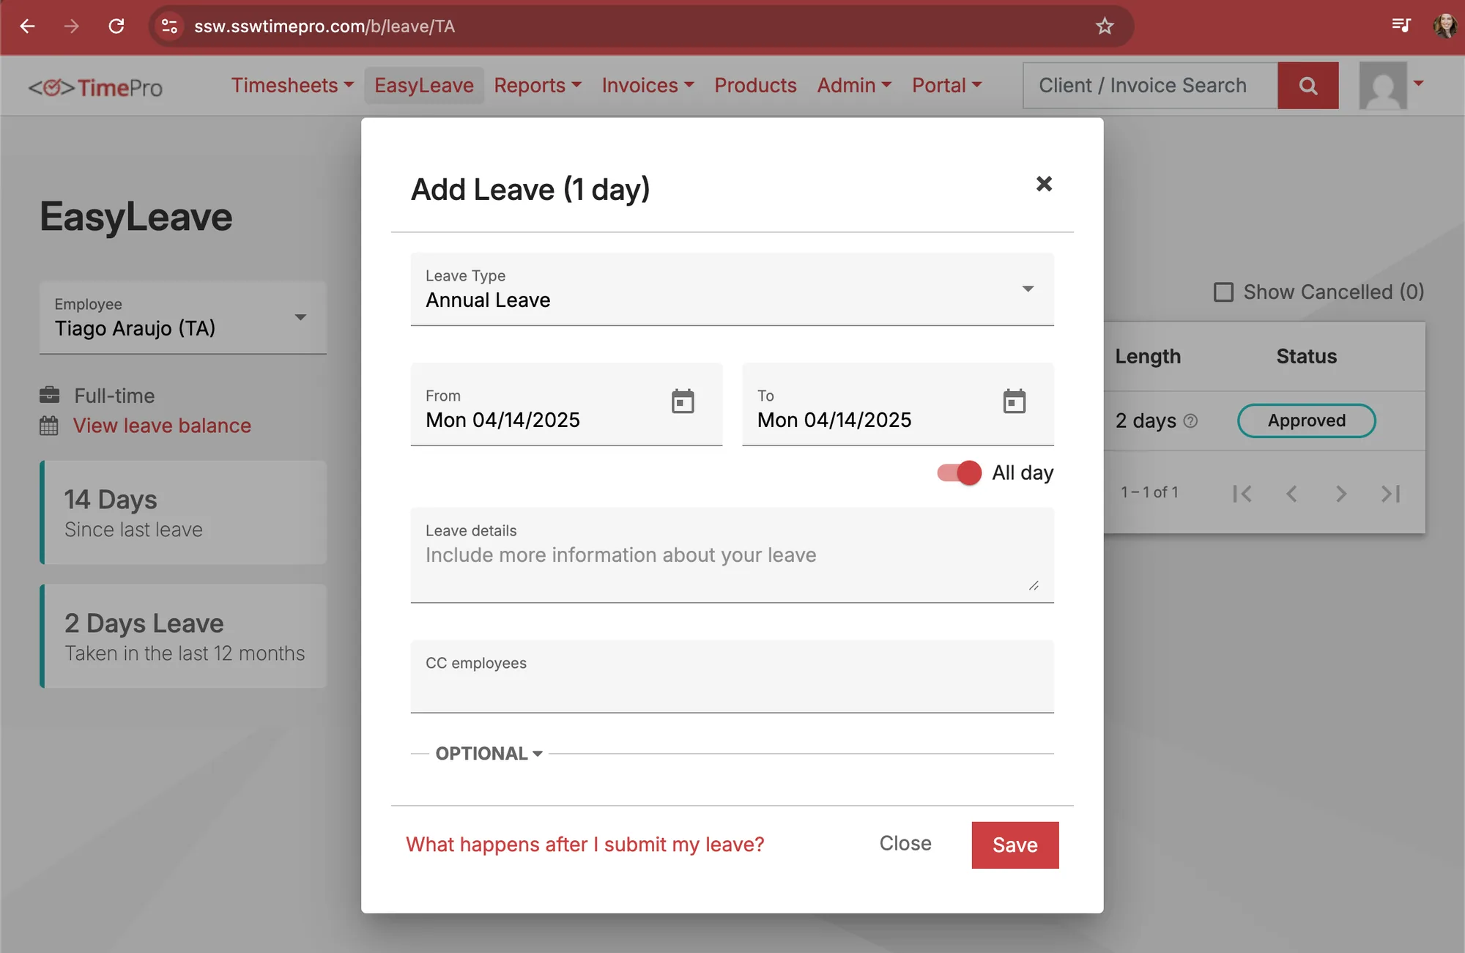Go to Products page
This screenshot has width=1465, height=953.
point(755,86)
